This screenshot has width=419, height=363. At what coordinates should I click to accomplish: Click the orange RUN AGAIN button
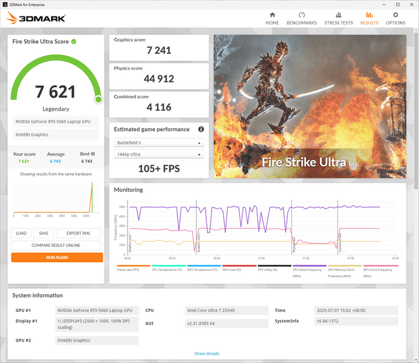point(57,258)
